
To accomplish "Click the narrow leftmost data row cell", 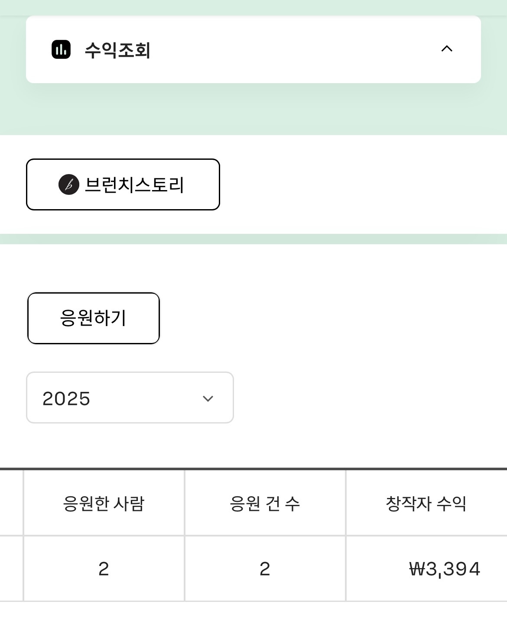I will (x=11, y=569).
